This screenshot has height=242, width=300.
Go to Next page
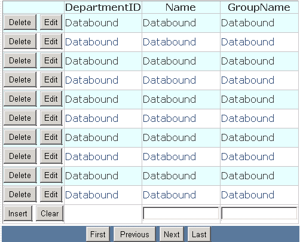172,234
